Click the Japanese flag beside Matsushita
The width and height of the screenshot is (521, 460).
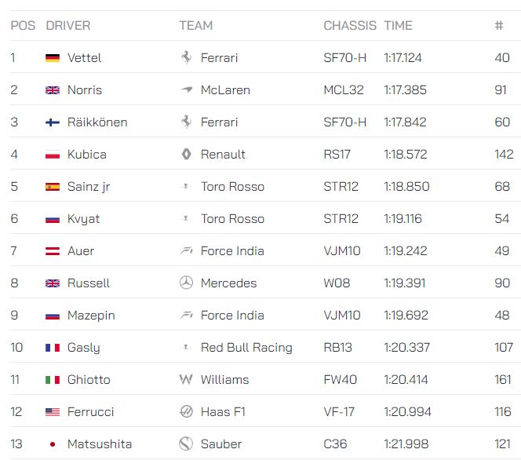[x=53, y=444]
